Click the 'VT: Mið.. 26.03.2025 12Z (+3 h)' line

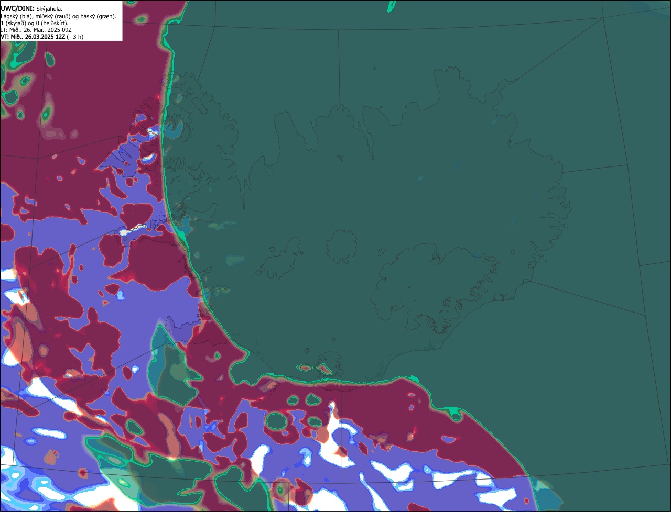pos(42,37)
